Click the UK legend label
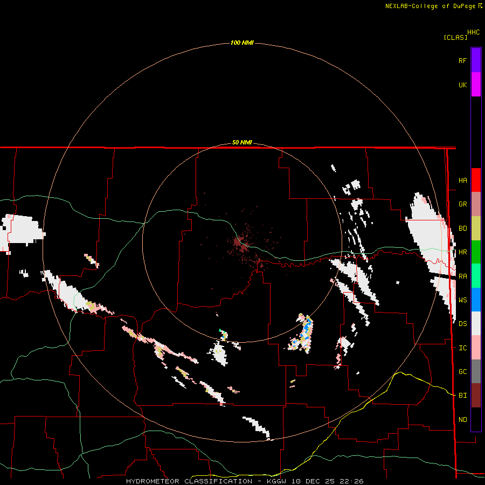This screenshot has height=485, width=485. [x=462, y=85]
